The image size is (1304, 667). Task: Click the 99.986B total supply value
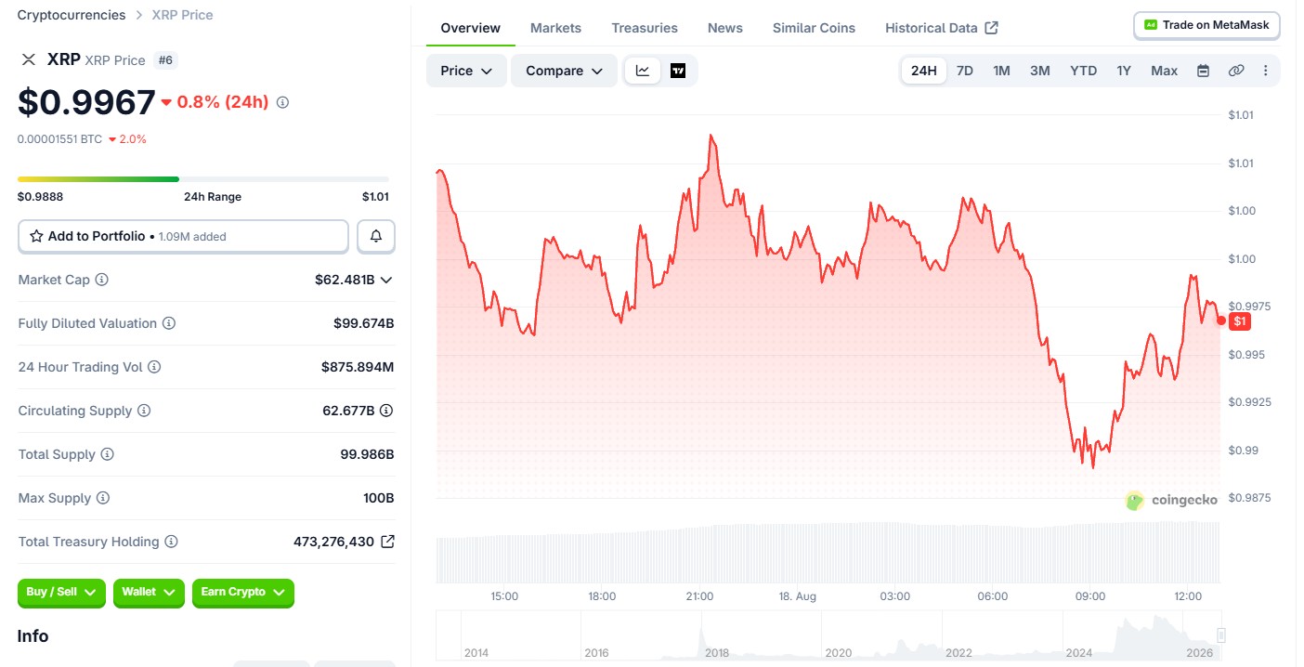coord(367,454)
